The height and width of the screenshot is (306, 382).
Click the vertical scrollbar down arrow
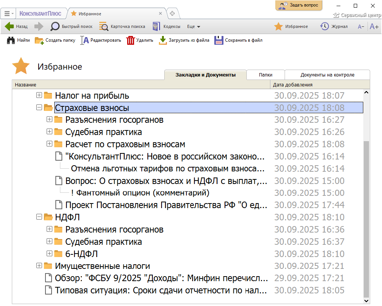[x=366, y=301]
